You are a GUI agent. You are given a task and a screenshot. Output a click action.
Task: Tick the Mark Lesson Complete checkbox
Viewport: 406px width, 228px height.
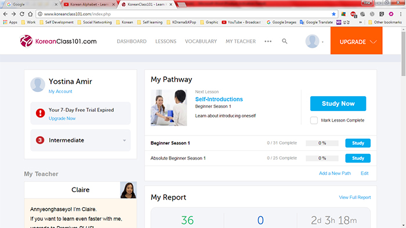314,120
